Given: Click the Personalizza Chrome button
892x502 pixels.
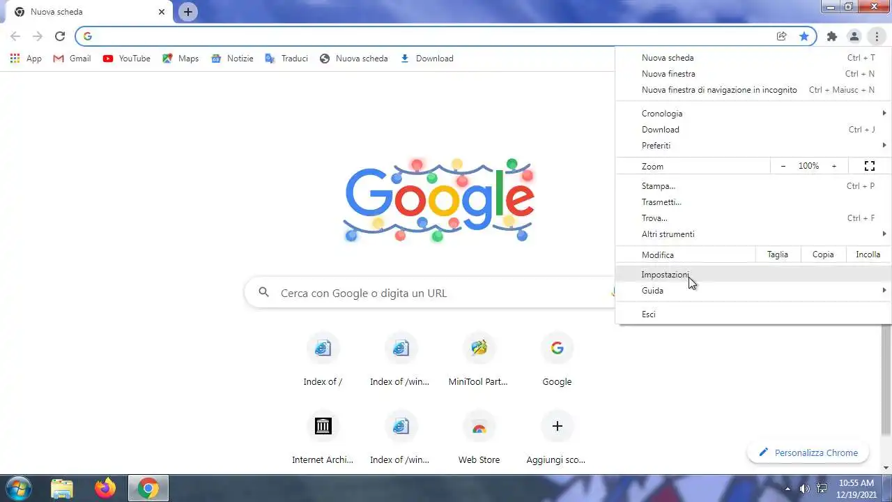Looking at the screenshot, I should (808, 452).
